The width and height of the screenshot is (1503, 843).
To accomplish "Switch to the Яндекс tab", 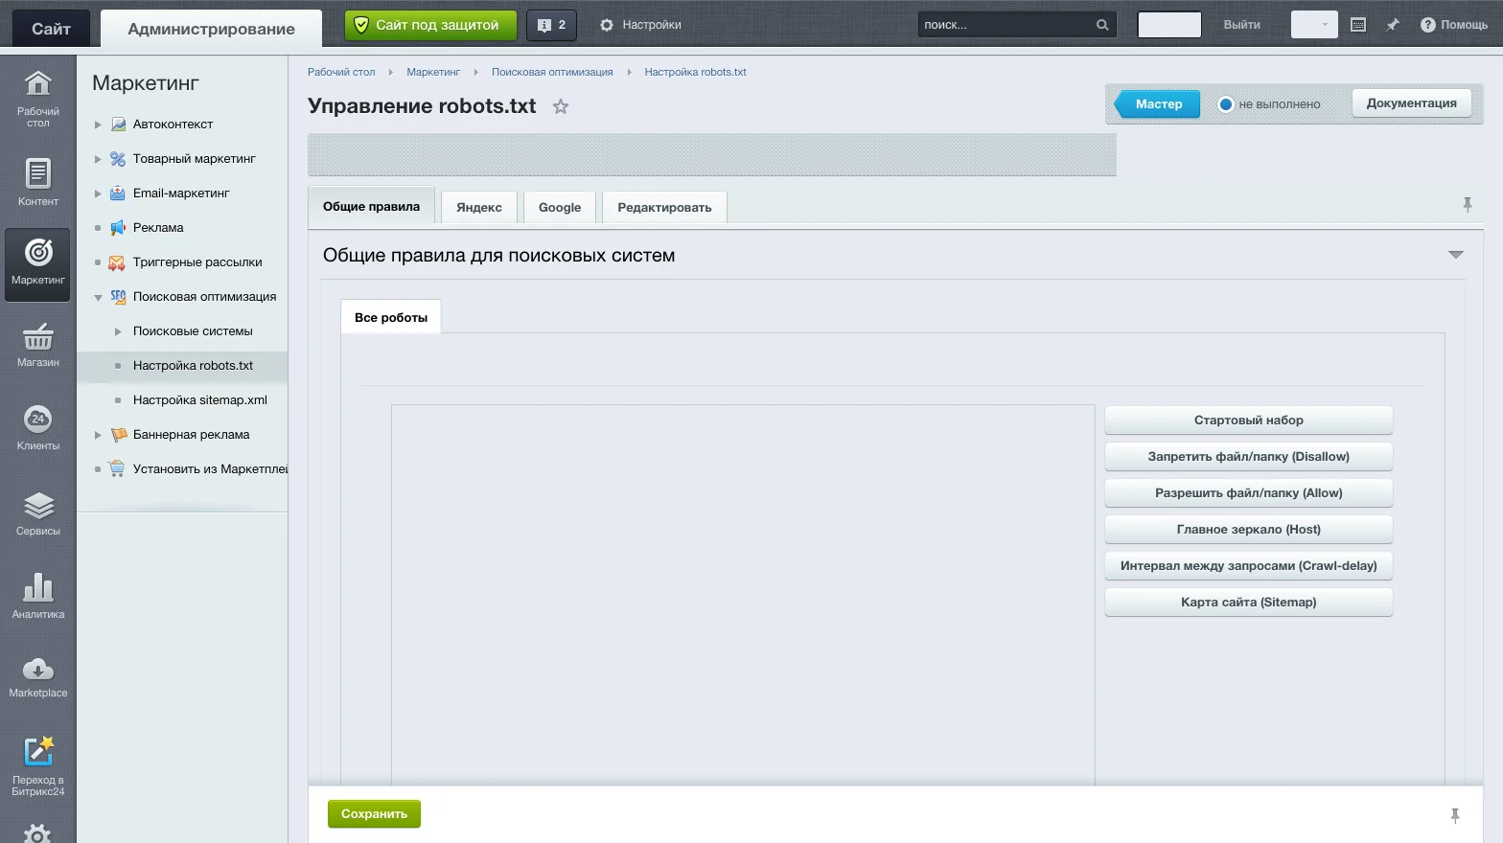I will (x=479, y=207).
